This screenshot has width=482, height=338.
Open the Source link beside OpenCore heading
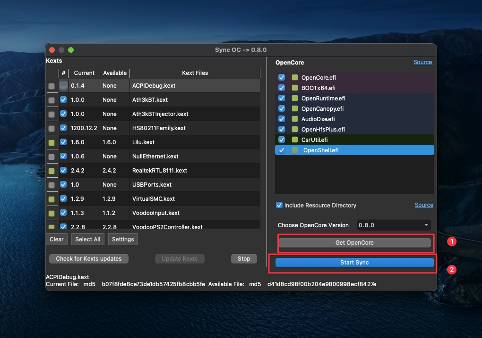[422, 62]
